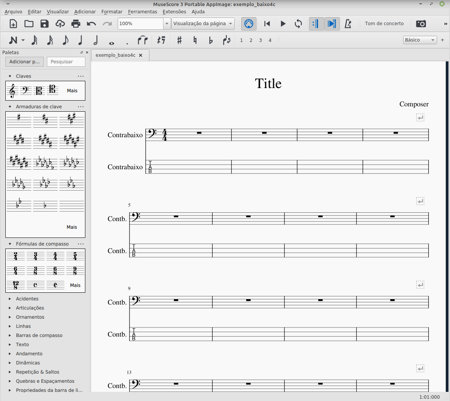The width and height of the screenshot is (450, 401).
Task: Select the treble clef in palette
Action: [12, 90]
